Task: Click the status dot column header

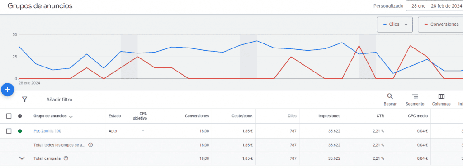Action: [x=20, y=116]
